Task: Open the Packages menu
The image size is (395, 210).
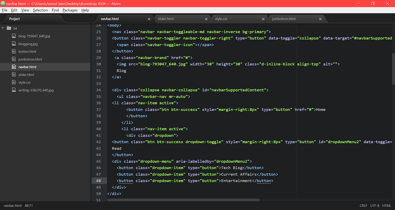Action: coord(70,10)
